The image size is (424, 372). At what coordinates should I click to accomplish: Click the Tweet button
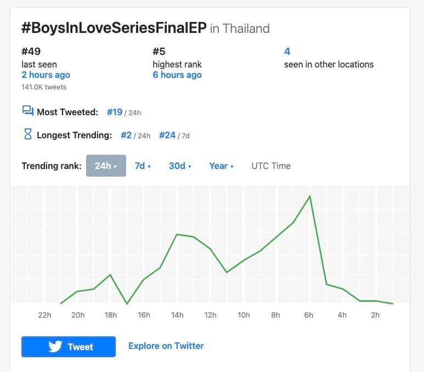click(69, 347)
